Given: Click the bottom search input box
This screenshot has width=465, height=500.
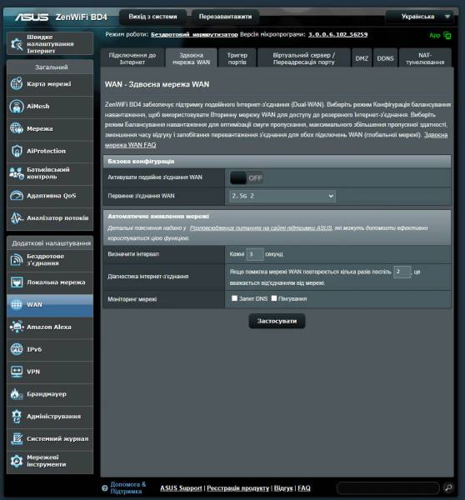Looking at the screenshot, I should [388, 487].
